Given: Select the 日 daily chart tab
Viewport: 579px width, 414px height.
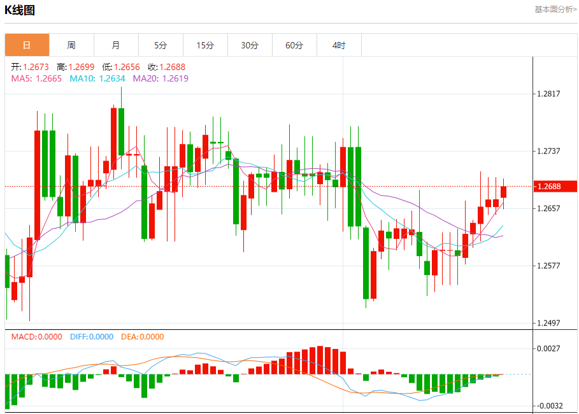Looking at the screenshot, I should coord(27,45).
